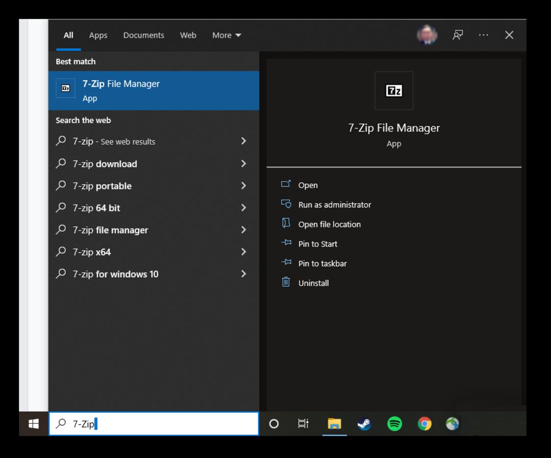Click the search box containing 7-Zip
This screenshot has height=458, width=551.
[x=154, y=423]
